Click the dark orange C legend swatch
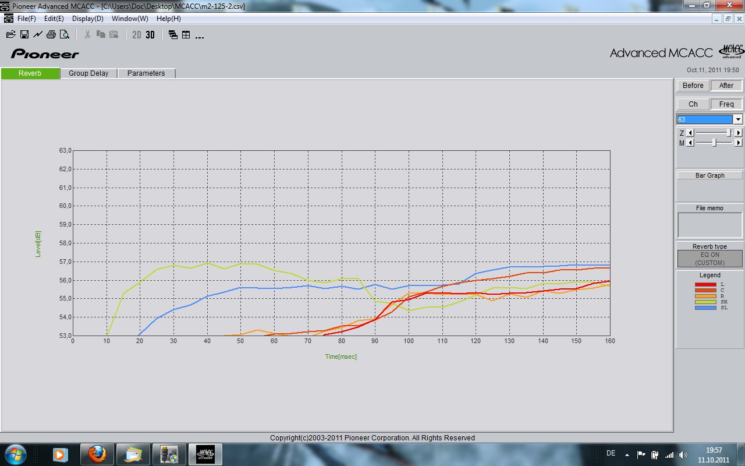Viewport: 745px width, 466px height. coord(705,290)
